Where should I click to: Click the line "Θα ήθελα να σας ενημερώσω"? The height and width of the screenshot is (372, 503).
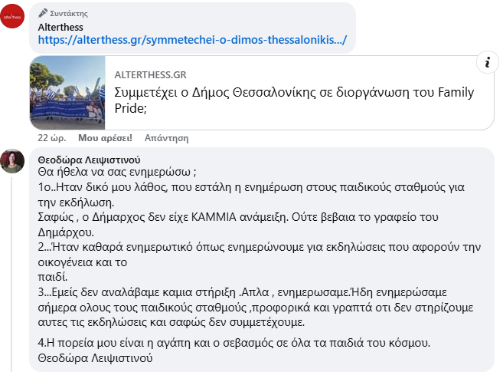117,173
